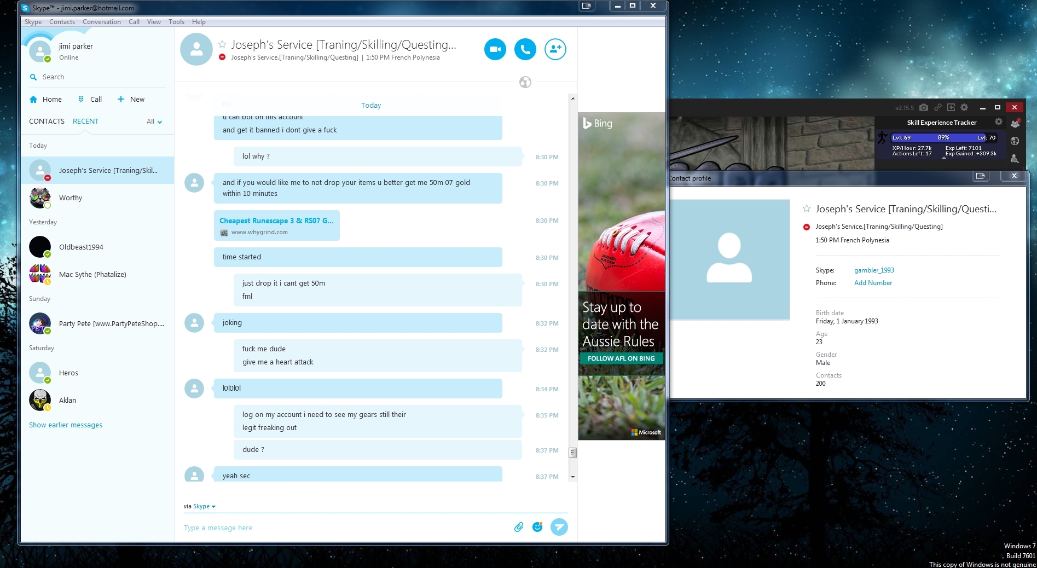1037x568 pixels.
Task: Click the large profile picture in Contact profile
Action: pos(729,259)
